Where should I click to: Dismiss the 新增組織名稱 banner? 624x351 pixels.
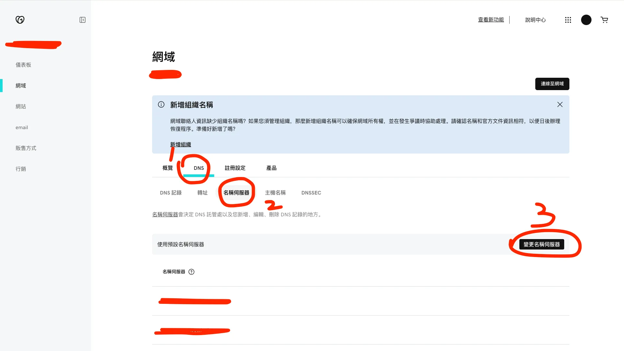tap(559, 104)
